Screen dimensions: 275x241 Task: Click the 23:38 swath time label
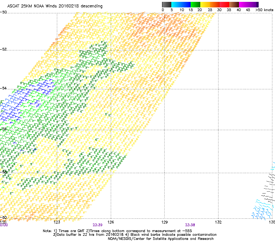tap(190, 225)
